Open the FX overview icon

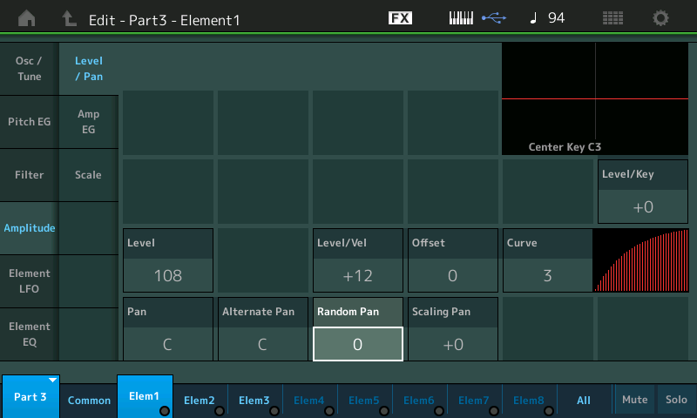400,18
